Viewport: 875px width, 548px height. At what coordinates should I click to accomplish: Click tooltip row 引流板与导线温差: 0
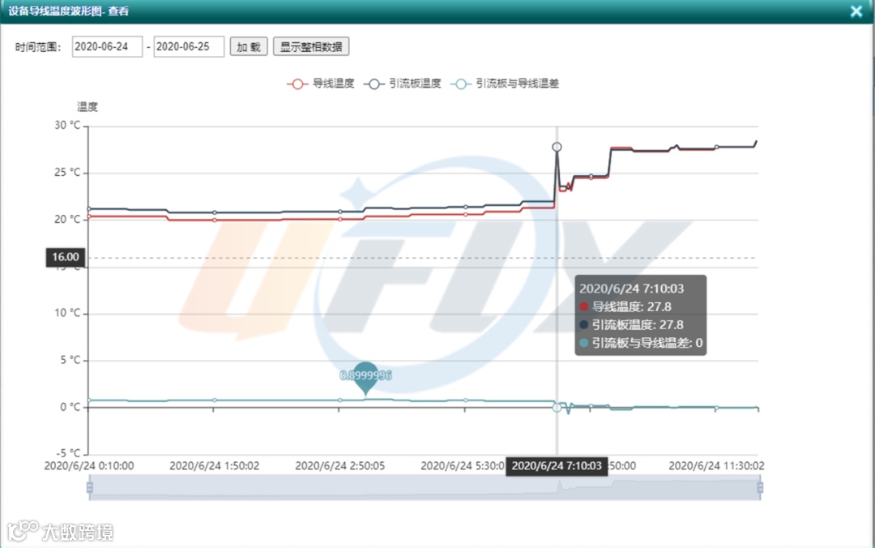[x=641, y=343]
